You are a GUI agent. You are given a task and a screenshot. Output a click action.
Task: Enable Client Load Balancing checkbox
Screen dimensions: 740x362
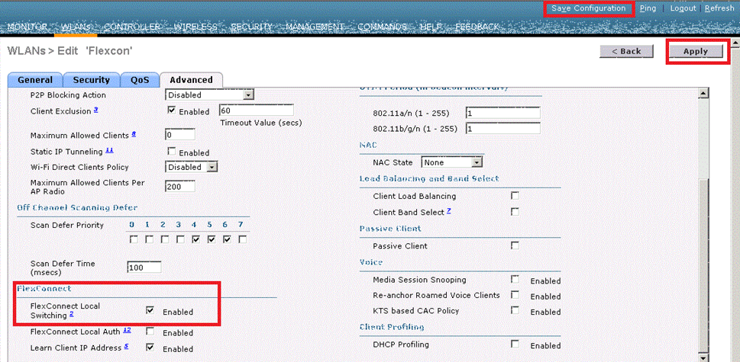click(x=515, y=195)
